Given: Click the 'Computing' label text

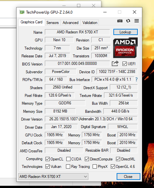Looking at the screenshot, I should coord(34,159).
